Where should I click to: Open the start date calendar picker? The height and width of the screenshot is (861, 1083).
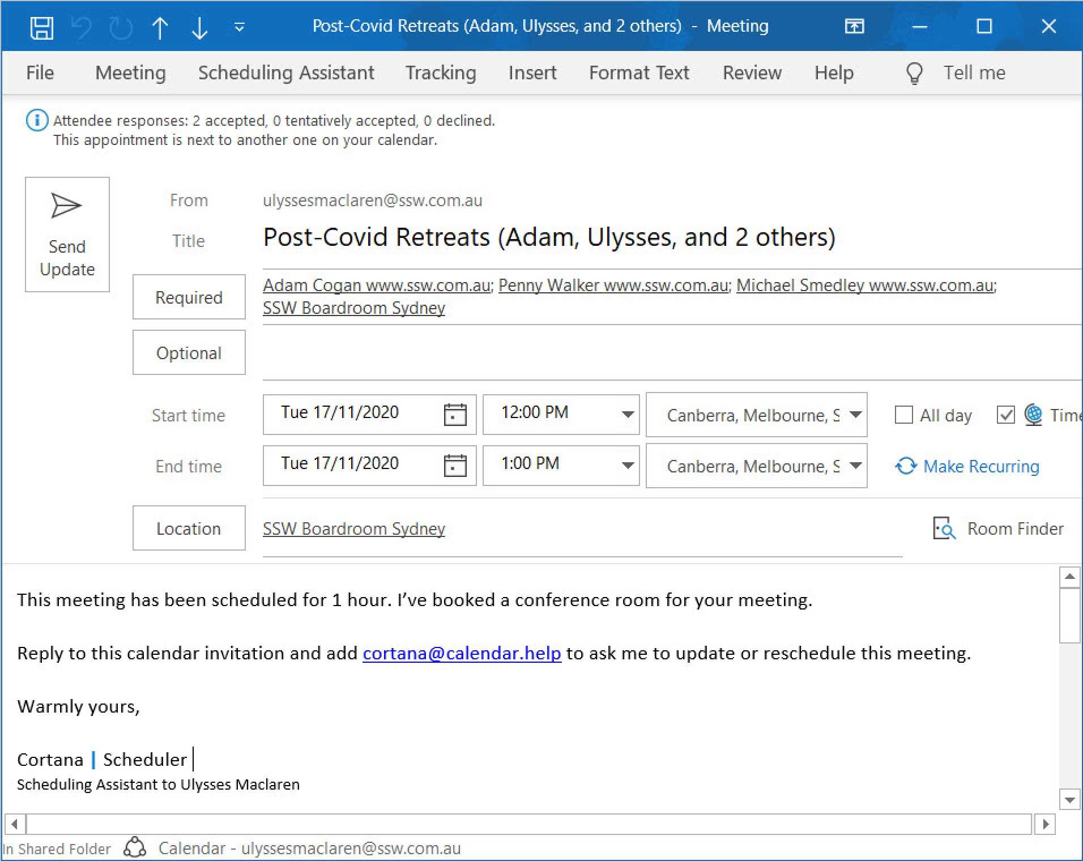click(455, 415)
